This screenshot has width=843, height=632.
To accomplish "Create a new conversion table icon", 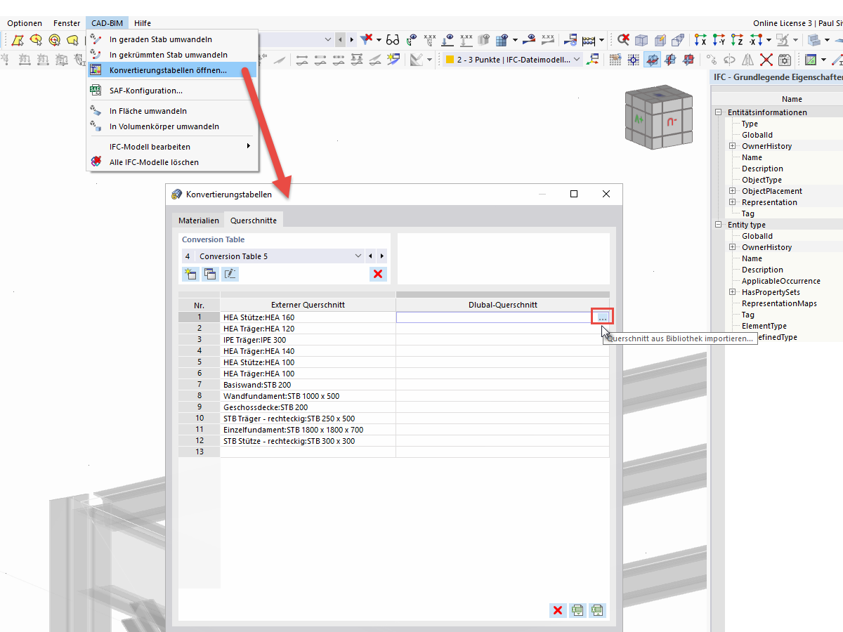I will click(x=190, y=274).
